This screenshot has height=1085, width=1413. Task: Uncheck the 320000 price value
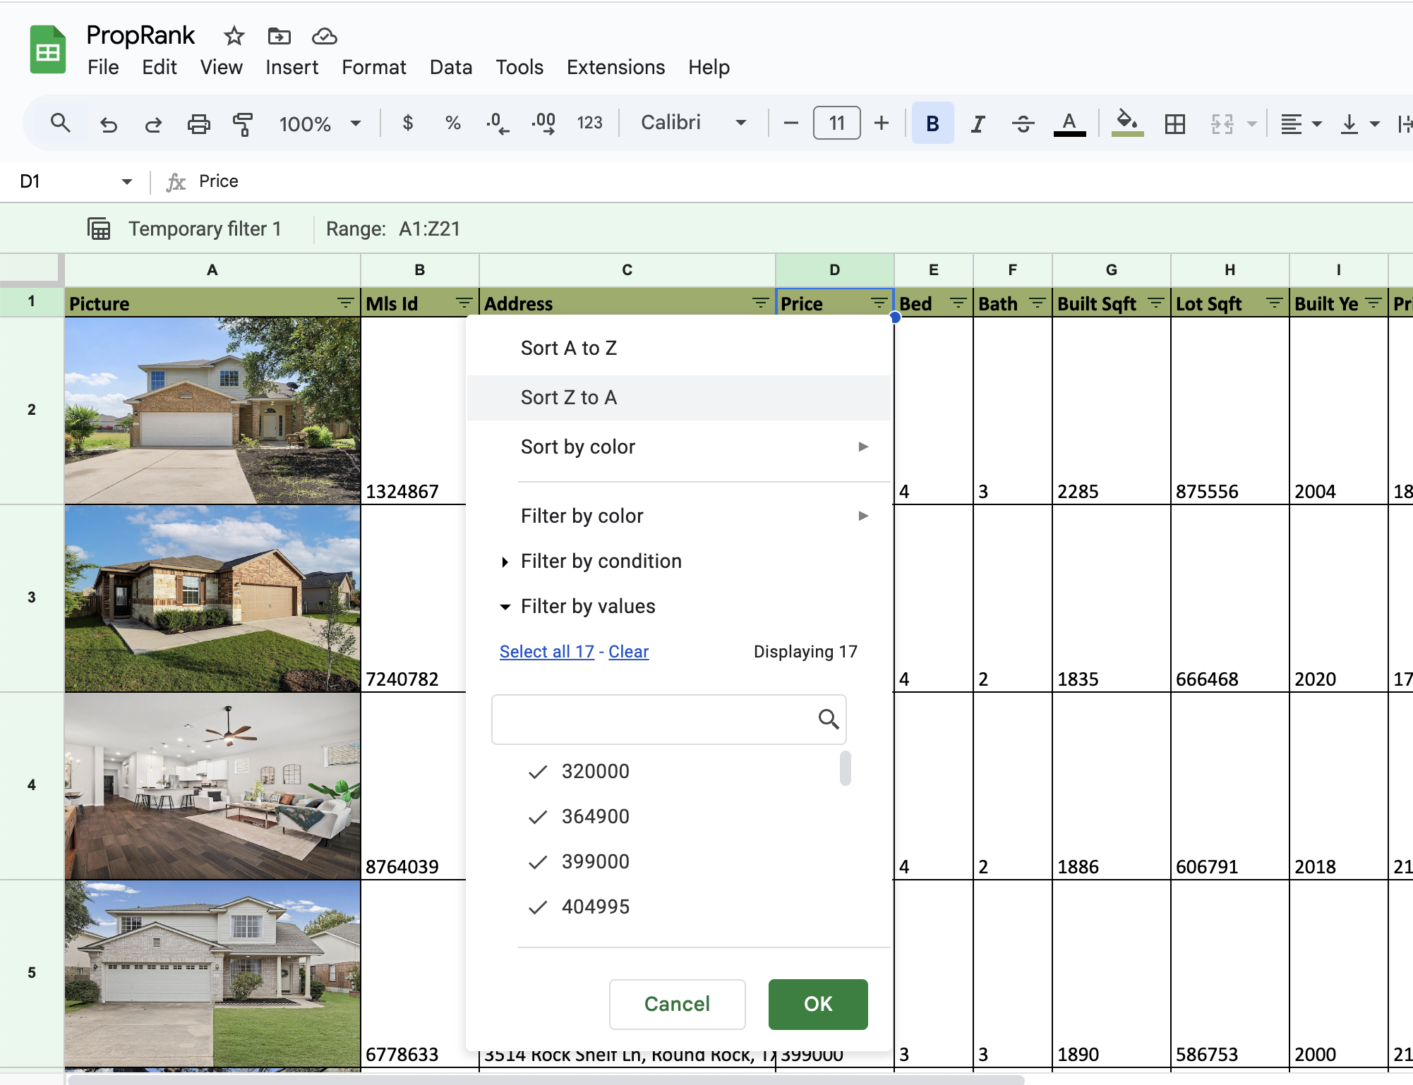(537, 771)
